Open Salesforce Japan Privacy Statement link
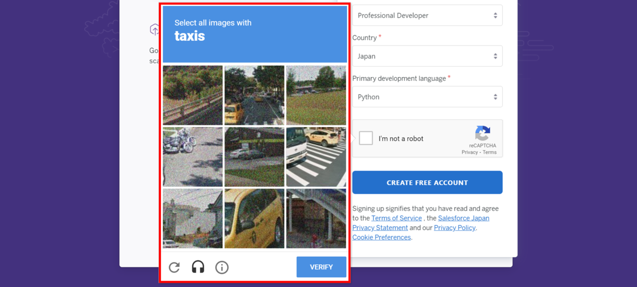The width and height of the screenshot is (637, 287). 421,223
